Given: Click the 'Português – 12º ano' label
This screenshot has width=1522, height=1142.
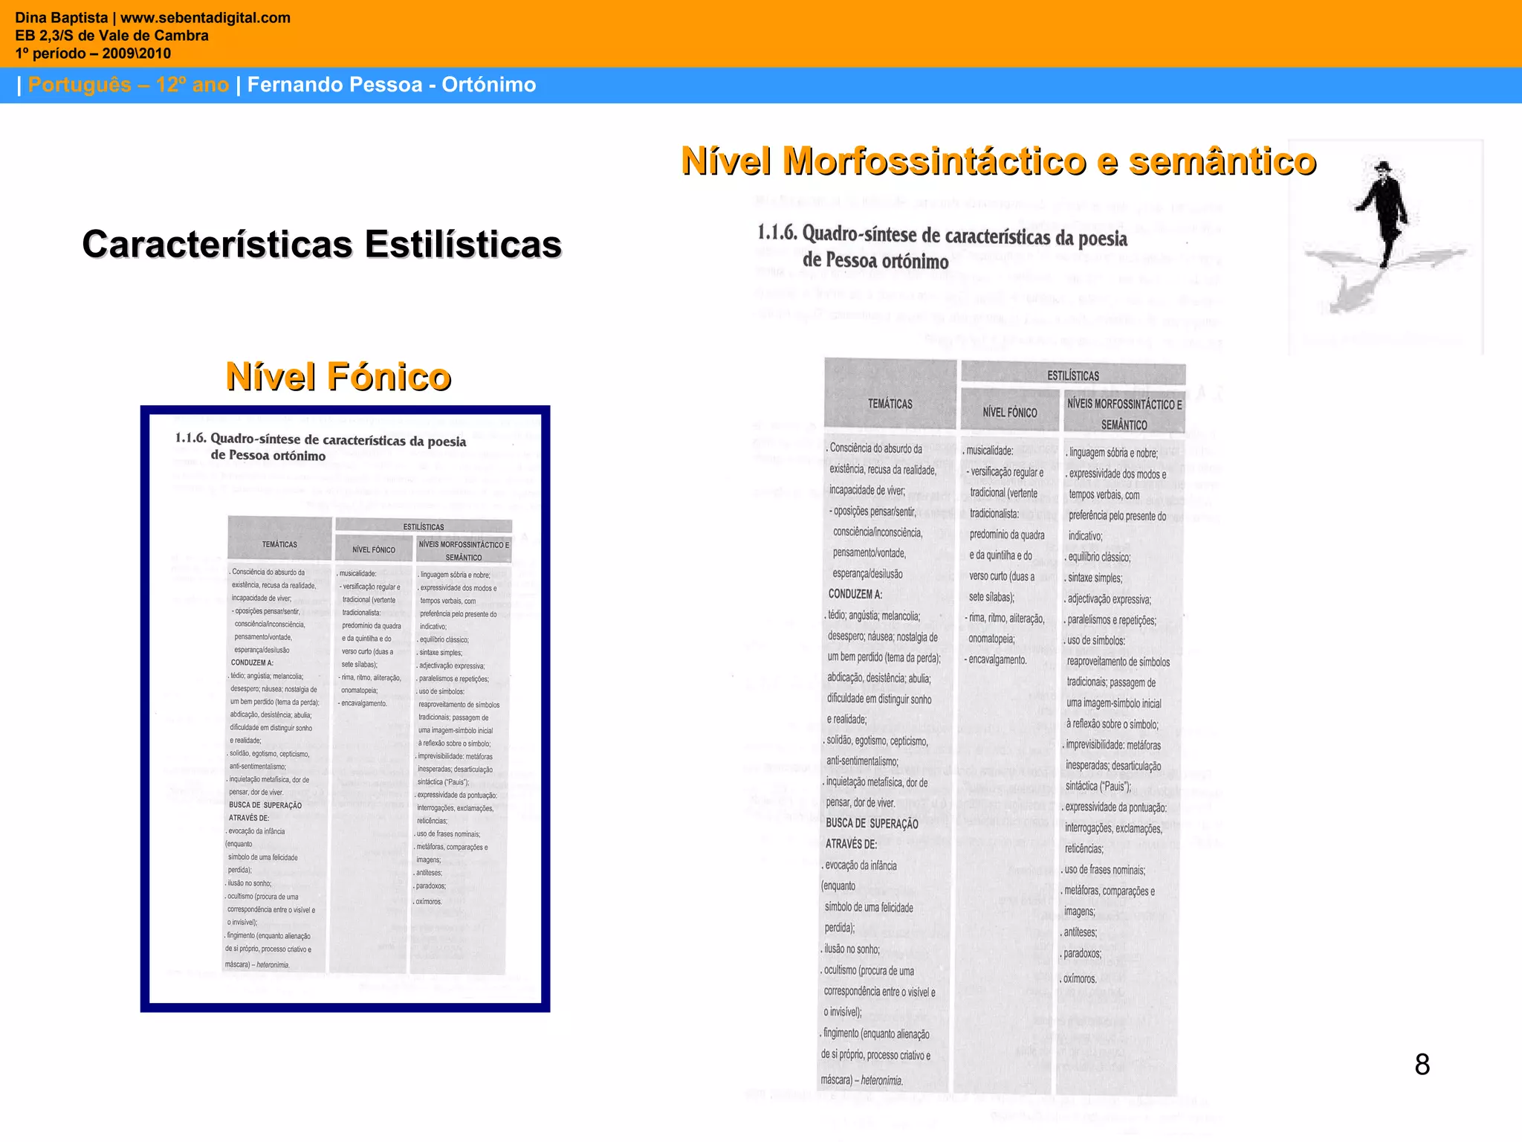Looking at the screenshot, I should tap(128, 85).
